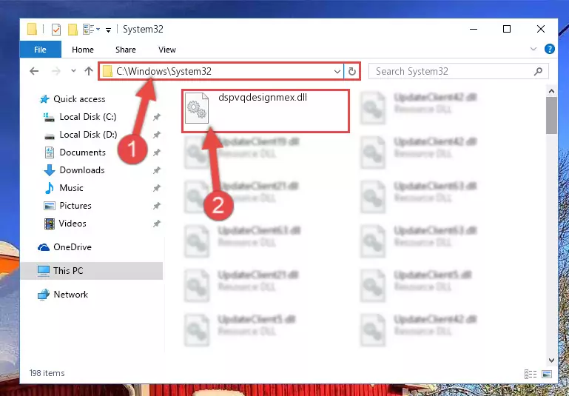569x396 pixels.
Task: Select Quick access in navigation pane
Action: 79,99
